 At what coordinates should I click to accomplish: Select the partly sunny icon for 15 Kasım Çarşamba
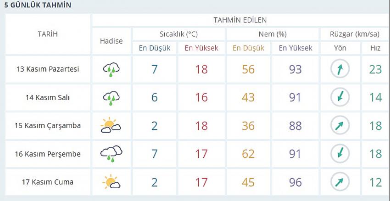111,126
